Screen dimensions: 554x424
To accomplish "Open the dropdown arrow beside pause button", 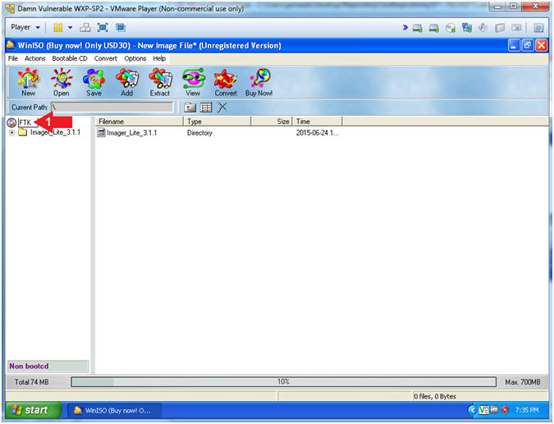I will click(71, 28).
